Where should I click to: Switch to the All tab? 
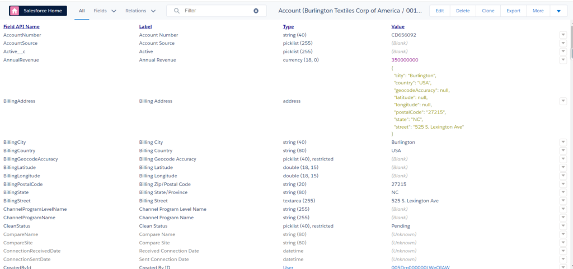tap(82, 11)
